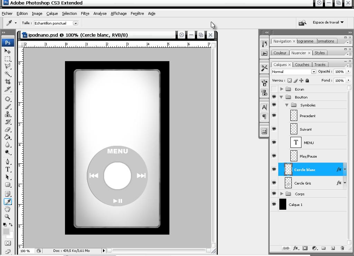Click the Calque 1 black thumbnail
354x256 pixels.
pyautogui.click(x=283, y=204)
